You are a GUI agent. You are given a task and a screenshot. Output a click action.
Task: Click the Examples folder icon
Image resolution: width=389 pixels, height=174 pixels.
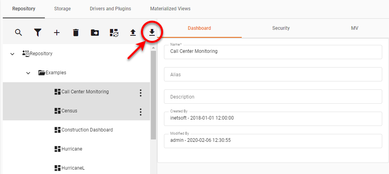[x=42, y=73]
